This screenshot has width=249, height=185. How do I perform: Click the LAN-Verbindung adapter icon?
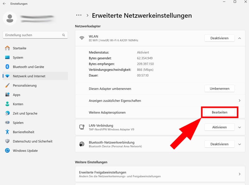[82, 127]
